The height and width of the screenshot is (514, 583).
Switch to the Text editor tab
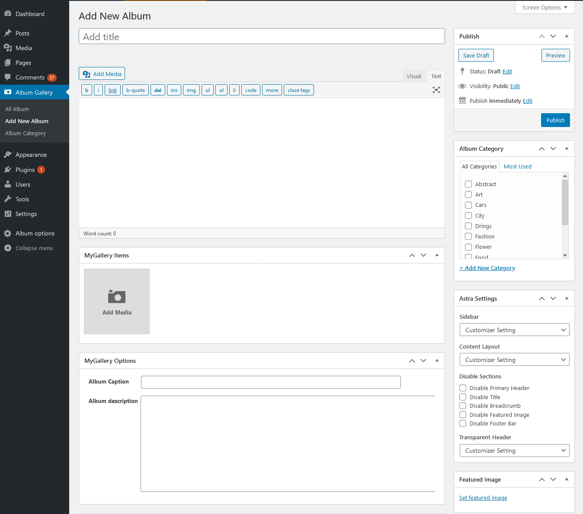pyautogui.click(x=436, y=76)
